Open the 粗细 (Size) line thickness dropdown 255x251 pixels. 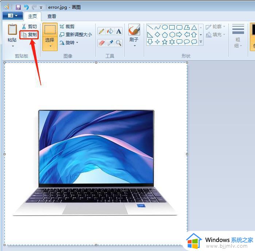[238, 36]
